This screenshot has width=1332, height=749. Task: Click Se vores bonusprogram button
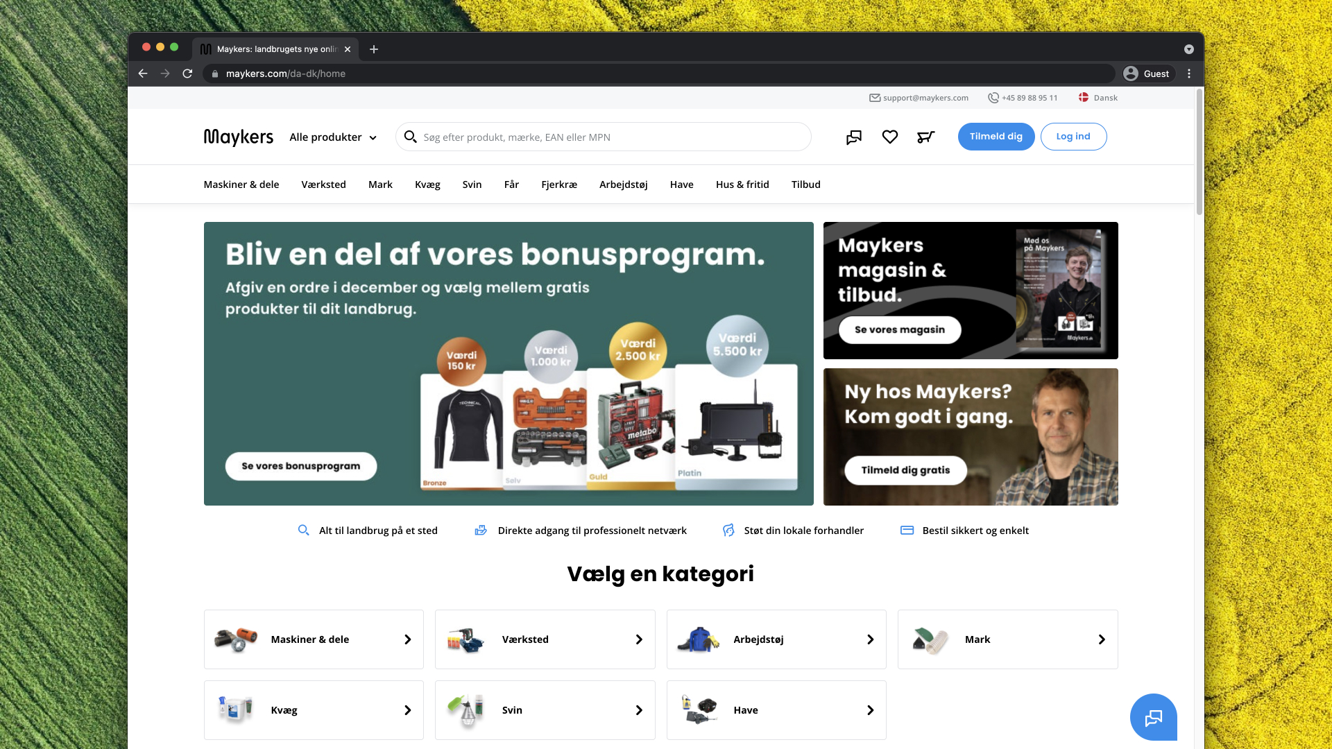301,466
